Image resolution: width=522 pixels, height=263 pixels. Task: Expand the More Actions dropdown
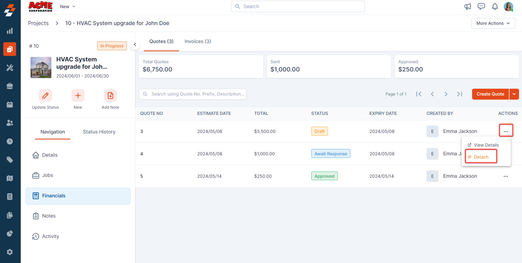[x=493, y=23]
